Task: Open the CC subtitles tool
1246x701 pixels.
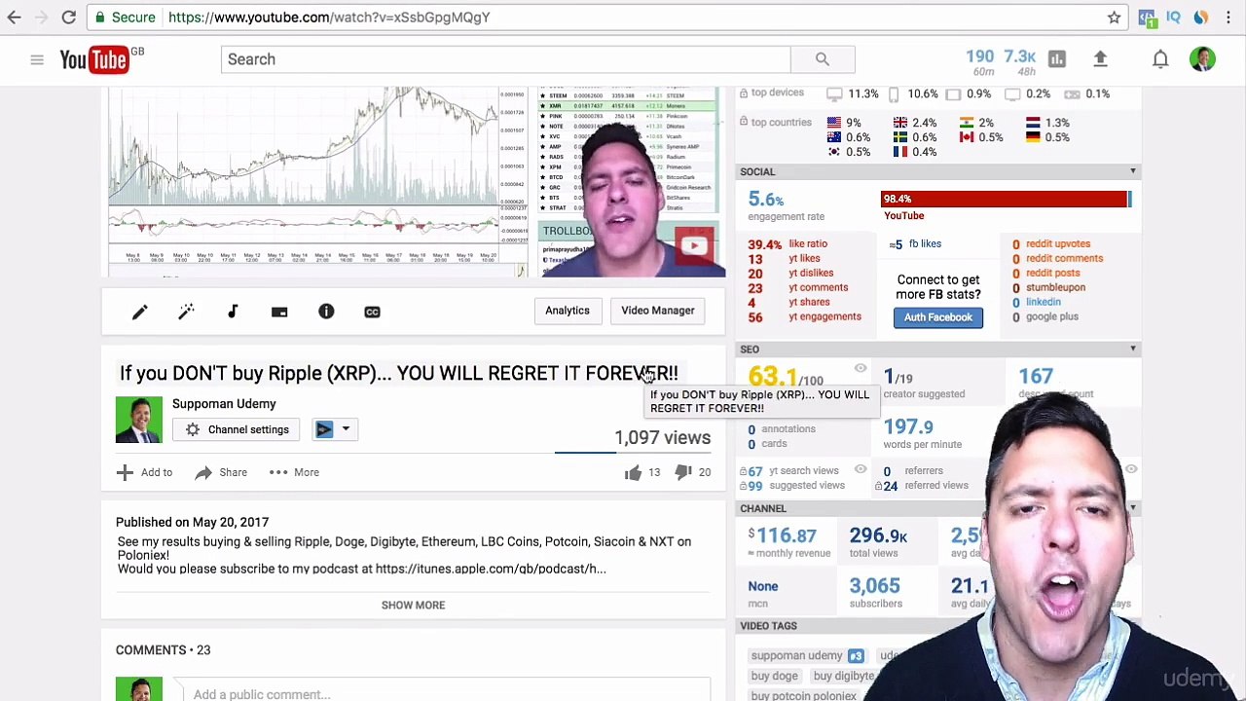Action: point(372,312)
